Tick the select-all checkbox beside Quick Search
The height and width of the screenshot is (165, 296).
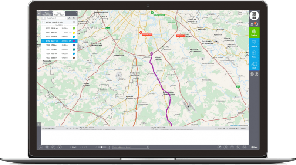(x=44, y=18)
